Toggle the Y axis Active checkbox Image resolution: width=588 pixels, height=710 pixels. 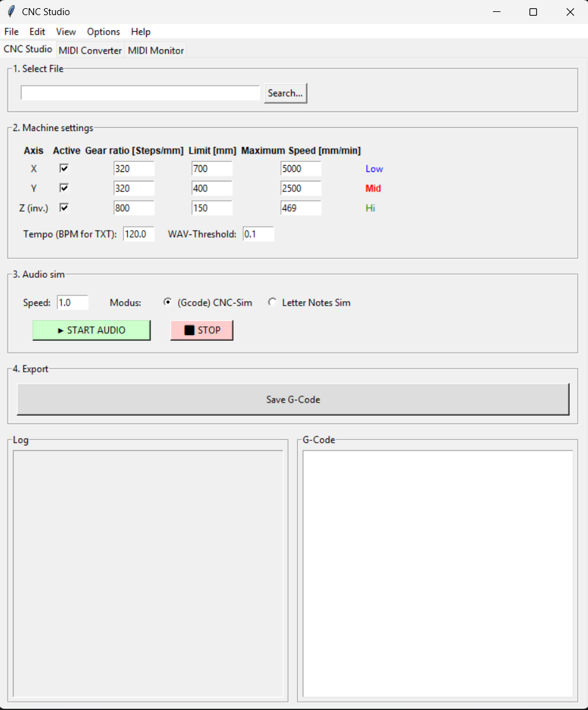click(64, 188)
